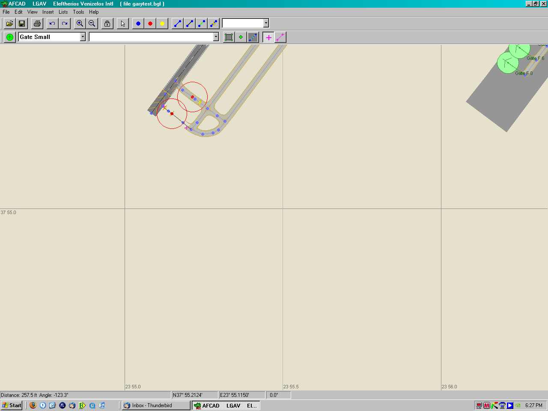Toggle the padlock lock button

point(107,24)
